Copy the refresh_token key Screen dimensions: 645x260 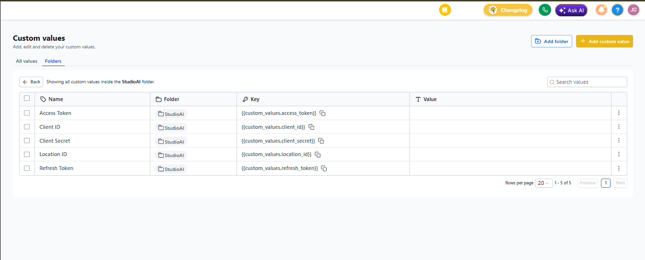coord(324,169)
